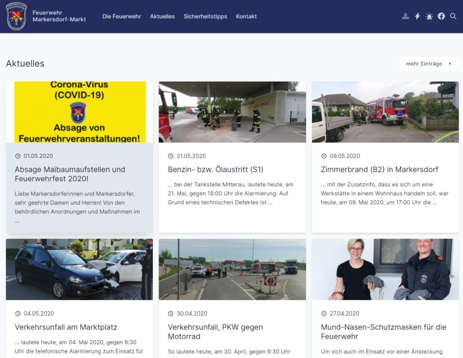The height and width of the screenshot is (358, 463).
Task: Click excerpt "Um sich auch im Einsatz"
Action: [x=381, y=352]
